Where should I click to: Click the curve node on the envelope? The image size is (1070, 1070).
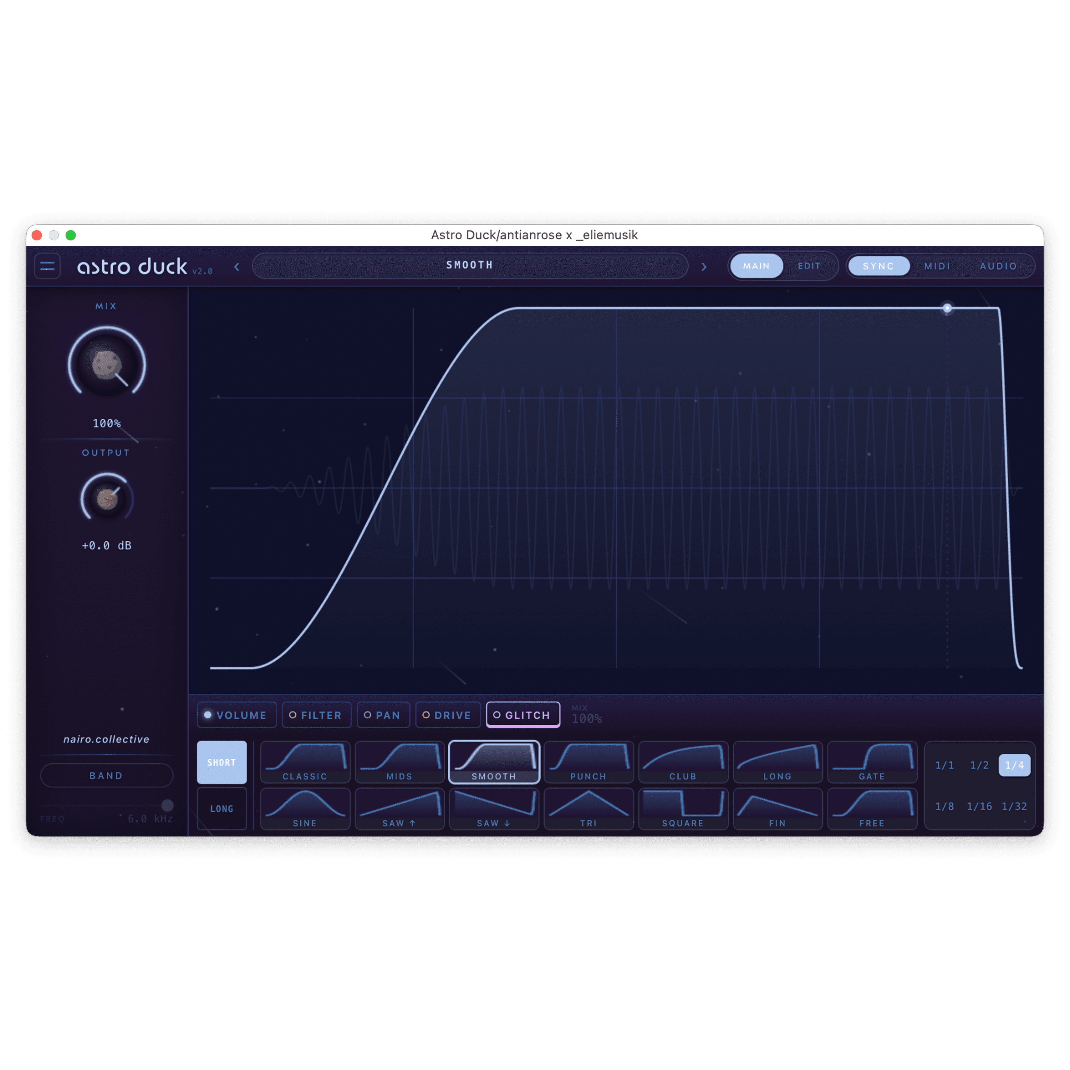click(948, 308)
